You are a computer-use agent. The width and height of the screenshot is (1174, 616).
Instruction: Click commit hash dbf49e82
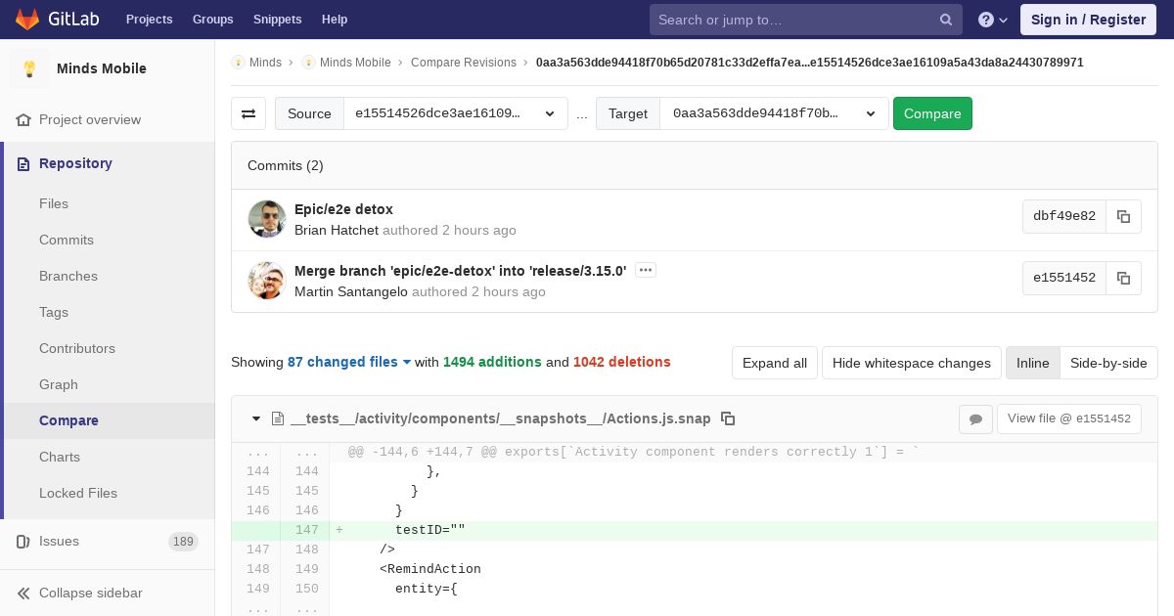(1064, 216)
